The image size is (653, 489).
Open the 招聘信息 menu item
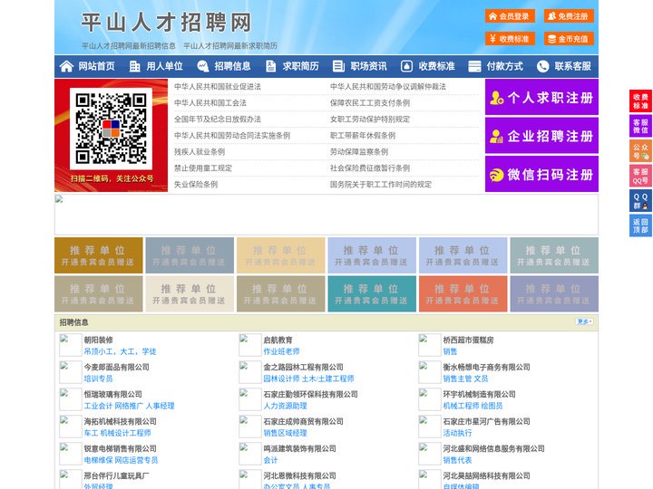pos(232,66)
